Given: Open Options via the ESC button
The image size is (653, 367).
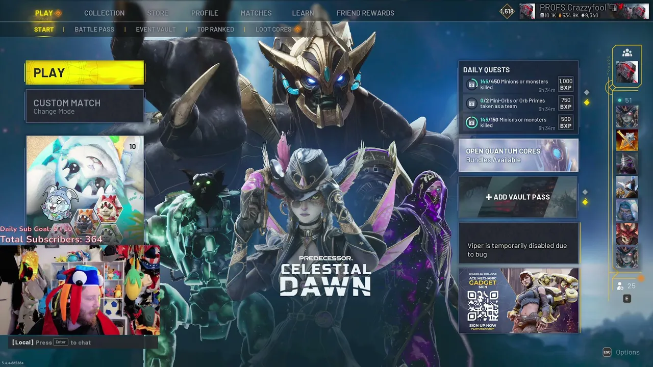Looking at the screenshot, I should click(607, 352).
